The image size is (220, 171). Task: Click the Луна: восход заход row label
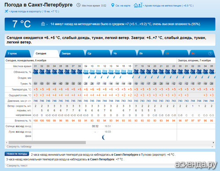click(20, 132)
